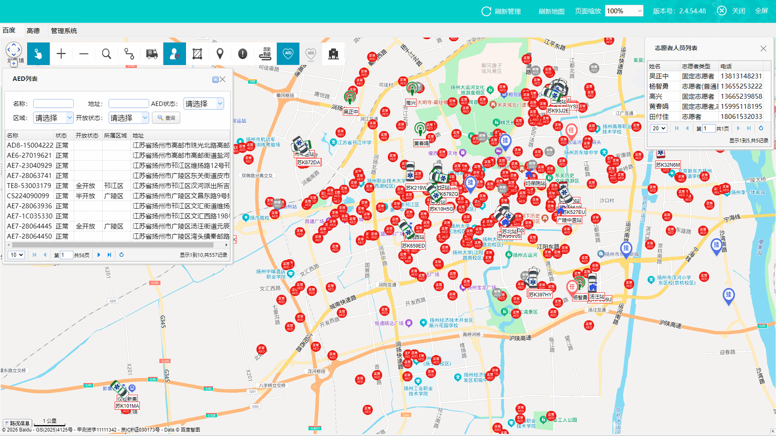Activate the route distance measuring tool

[x=129, y=54]
